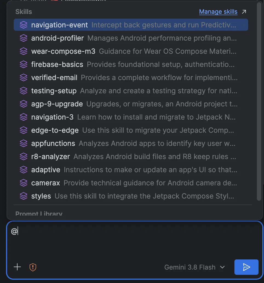Viewport: 264px width, 283px height.
Task: Click the edge-to-edge skill layers icon
Action: coord(24,130)
